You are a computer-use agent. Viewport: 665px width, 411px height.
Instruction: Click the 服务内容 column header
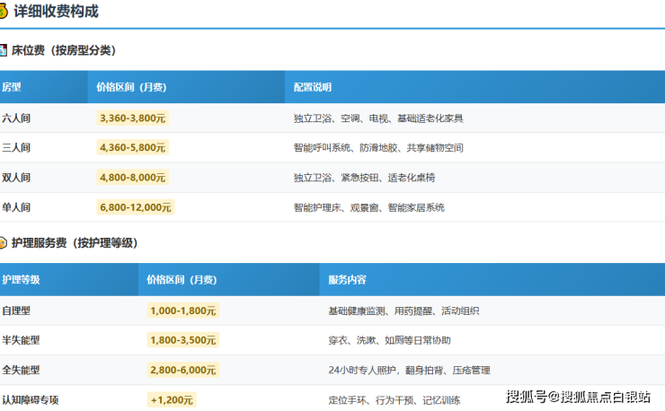[347, 280]
